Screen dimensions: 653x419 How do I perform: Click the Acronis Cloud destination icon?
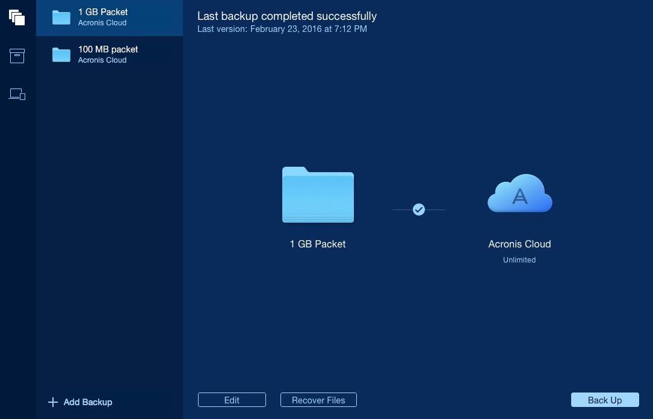(520, 193)
